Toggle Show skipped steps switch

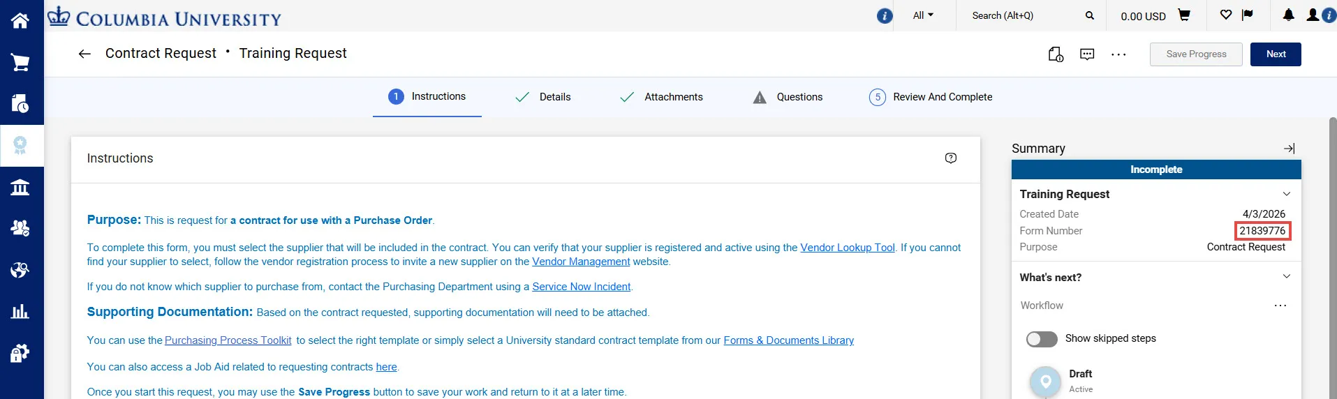click(1042, 339)
